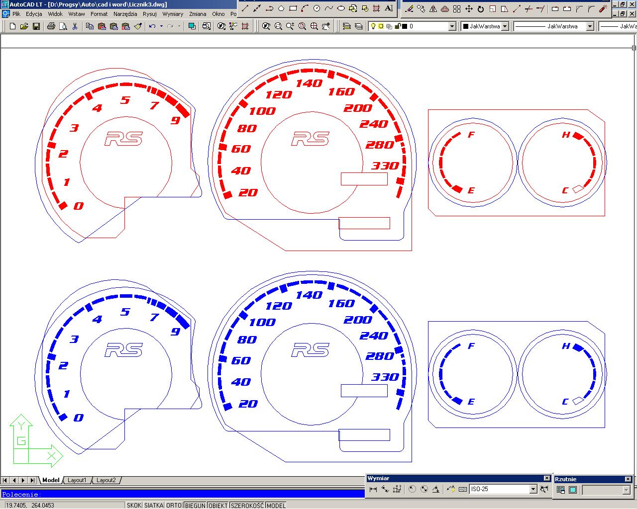Select the Hatch tool in the Draw toolbar

coord(377,8)
